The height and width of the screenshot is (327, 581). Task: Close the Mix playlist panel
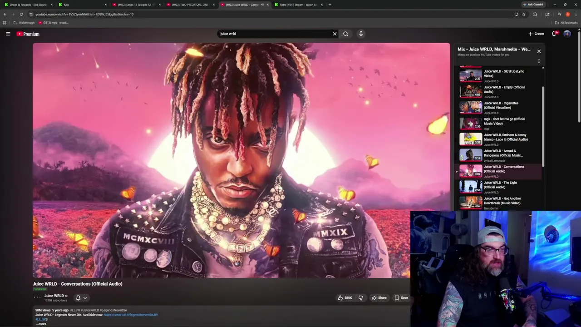[x=539, y=51]
